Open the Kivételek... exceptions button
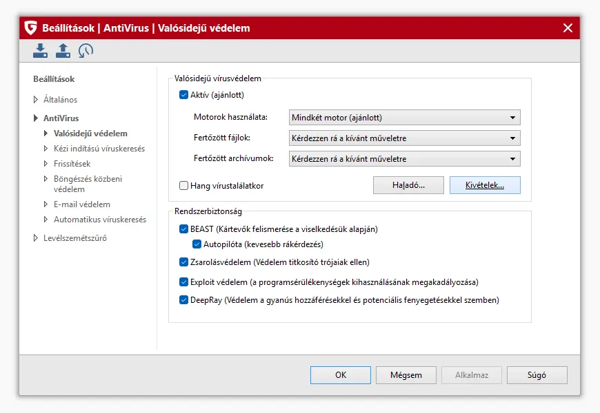This screenshot has width=600, height=413. [485, 185]
